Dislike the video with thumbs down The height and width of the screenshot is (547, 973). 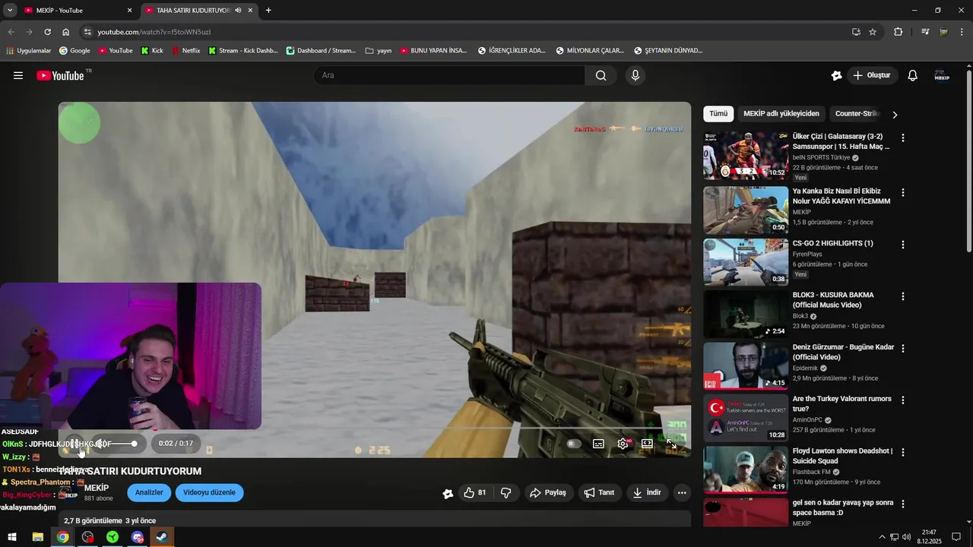click(x=506, y=492)
